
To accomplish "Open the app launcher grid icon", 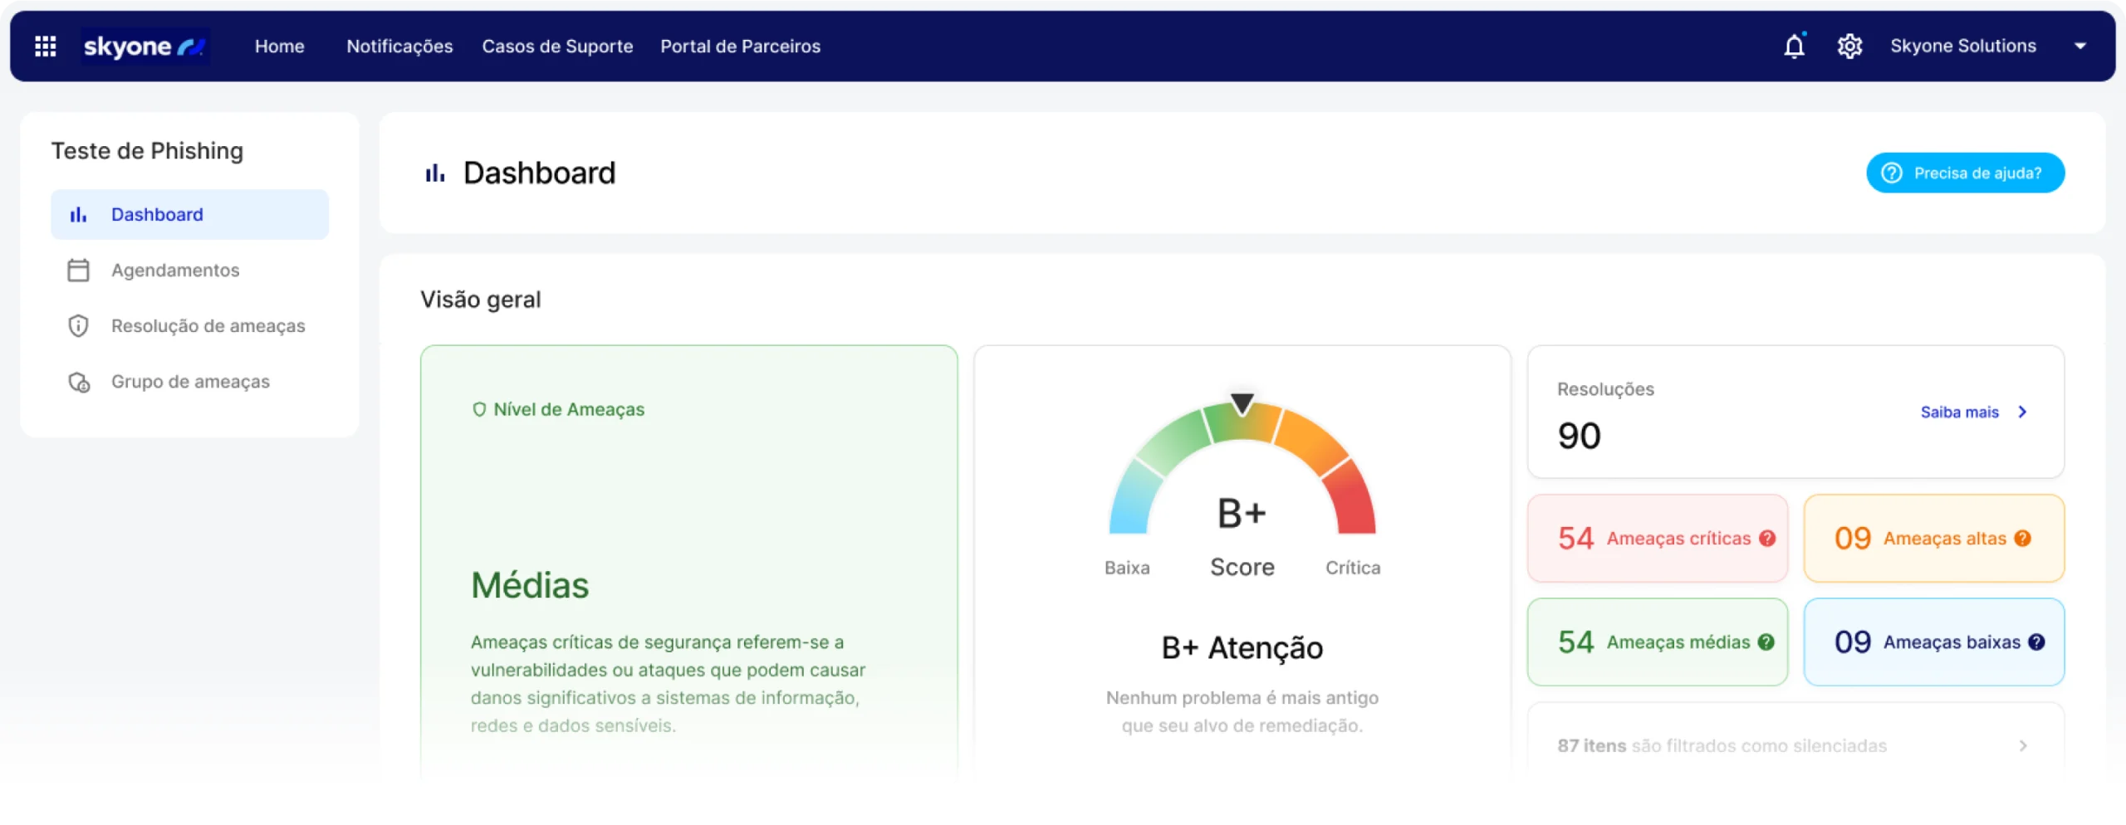I will click(46, 46).
